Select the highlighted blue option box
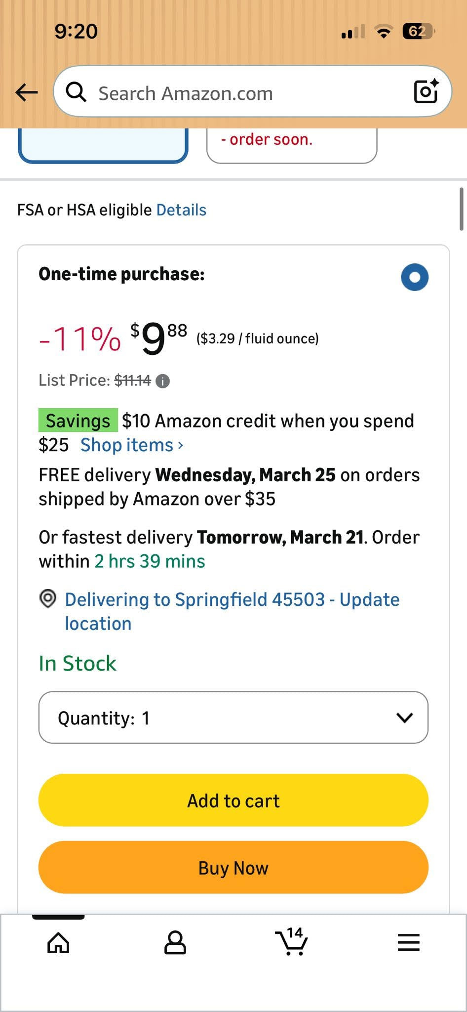The image size is (467, 1012). click(x=103, y=145)
